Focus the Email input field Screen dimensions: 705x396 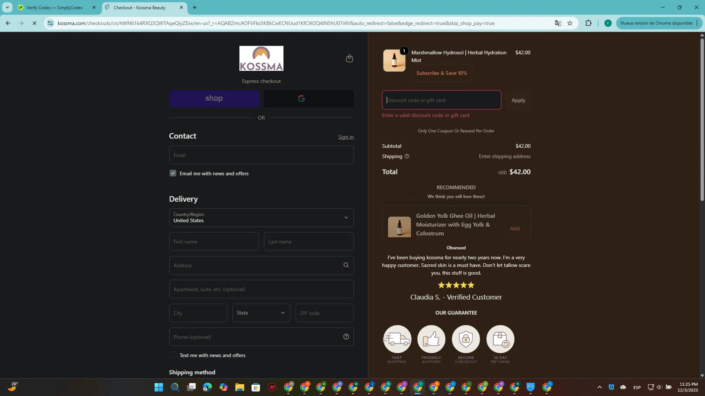click(x=261, y=155)
